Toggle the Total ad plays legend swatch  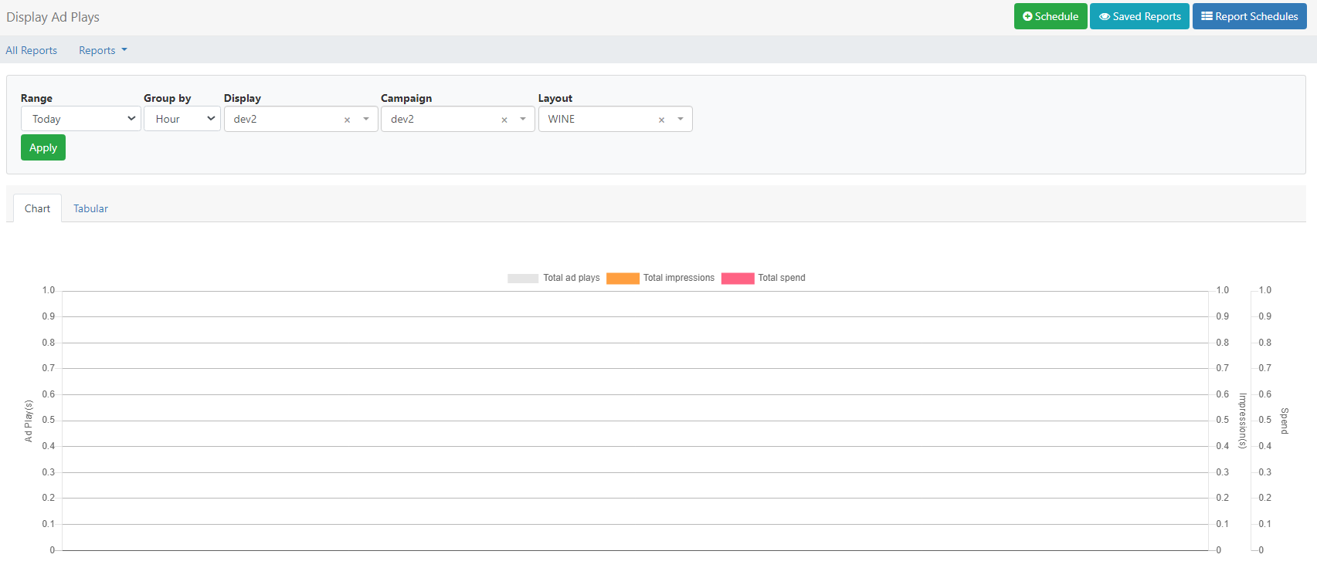(x=523, y=278)
